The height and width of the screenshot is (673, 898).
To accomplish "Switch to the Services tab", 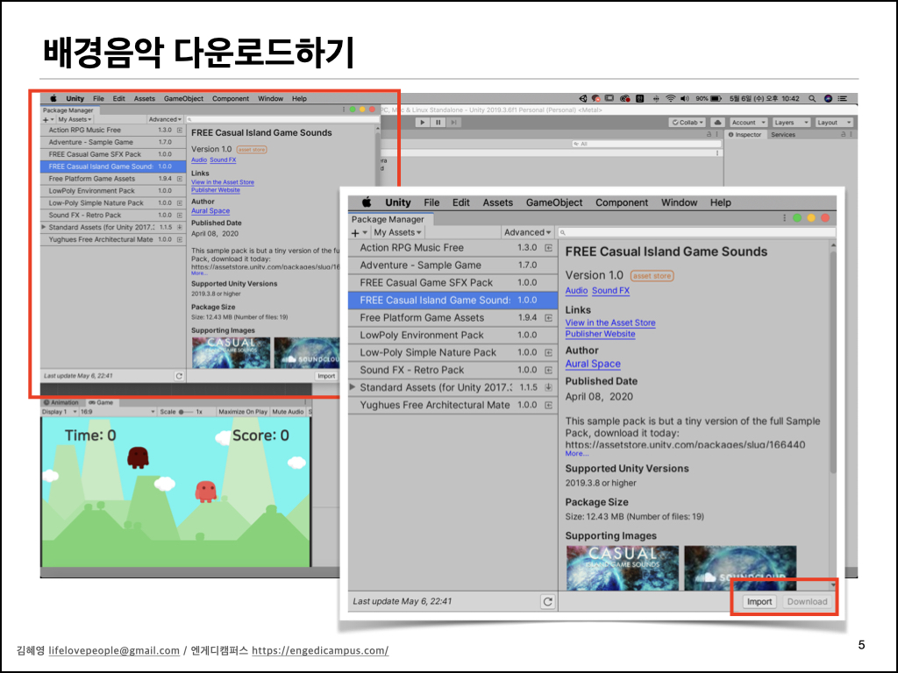I will point(783,134).
